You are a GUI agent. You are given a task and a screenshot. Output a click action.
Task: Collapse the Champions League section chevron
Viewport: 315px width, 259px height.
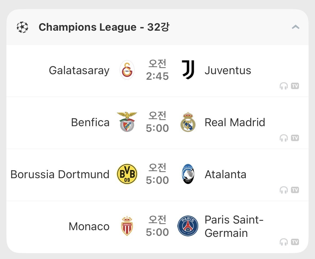(x=295, y=27)
